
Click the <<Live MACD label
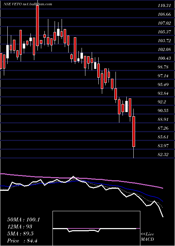point(147,237)
